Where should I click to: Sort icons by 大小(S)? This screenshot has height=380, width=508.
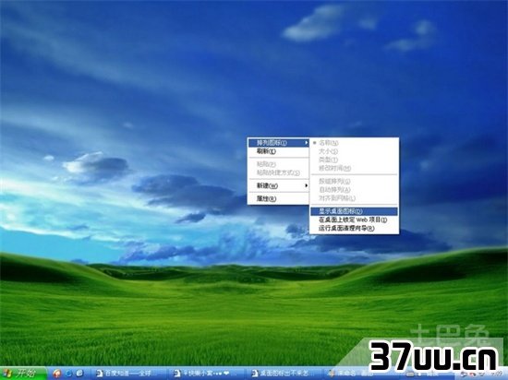(x=354, y=151)
